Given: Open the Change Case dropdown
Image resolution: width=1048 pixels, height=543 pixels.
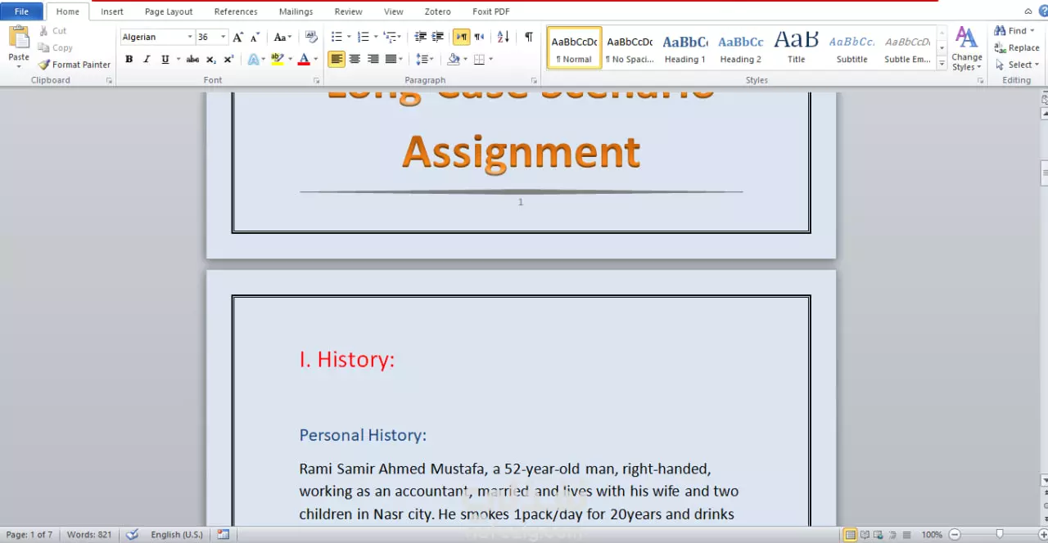Looking at the screenshot, I should click(x=282, y=37).
